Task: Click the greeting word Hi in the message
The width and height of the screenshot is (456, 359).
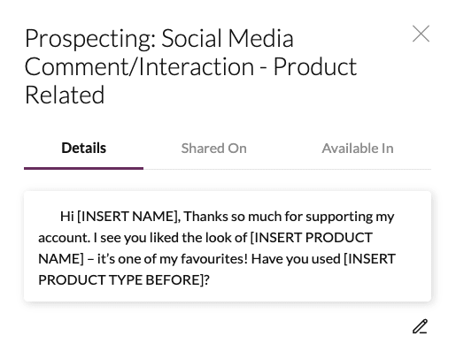Action: click(67, 217)
